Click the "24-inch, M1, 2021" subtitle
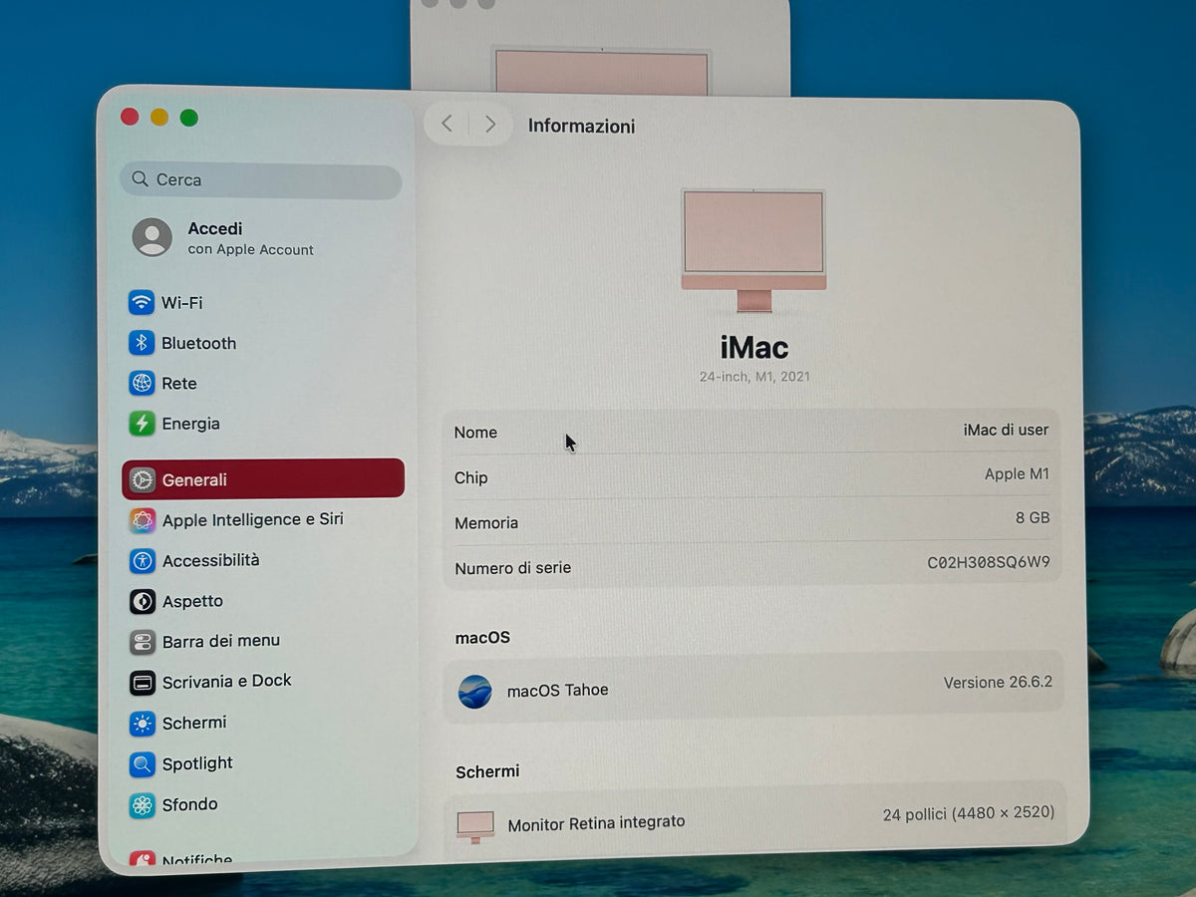Image resolution: width=1196 pixels, height=897 pixels. (754, 377)
